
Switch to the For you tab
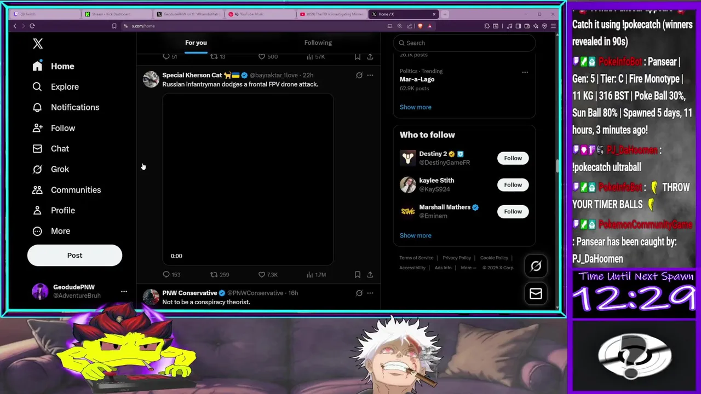tap(196, 43)
